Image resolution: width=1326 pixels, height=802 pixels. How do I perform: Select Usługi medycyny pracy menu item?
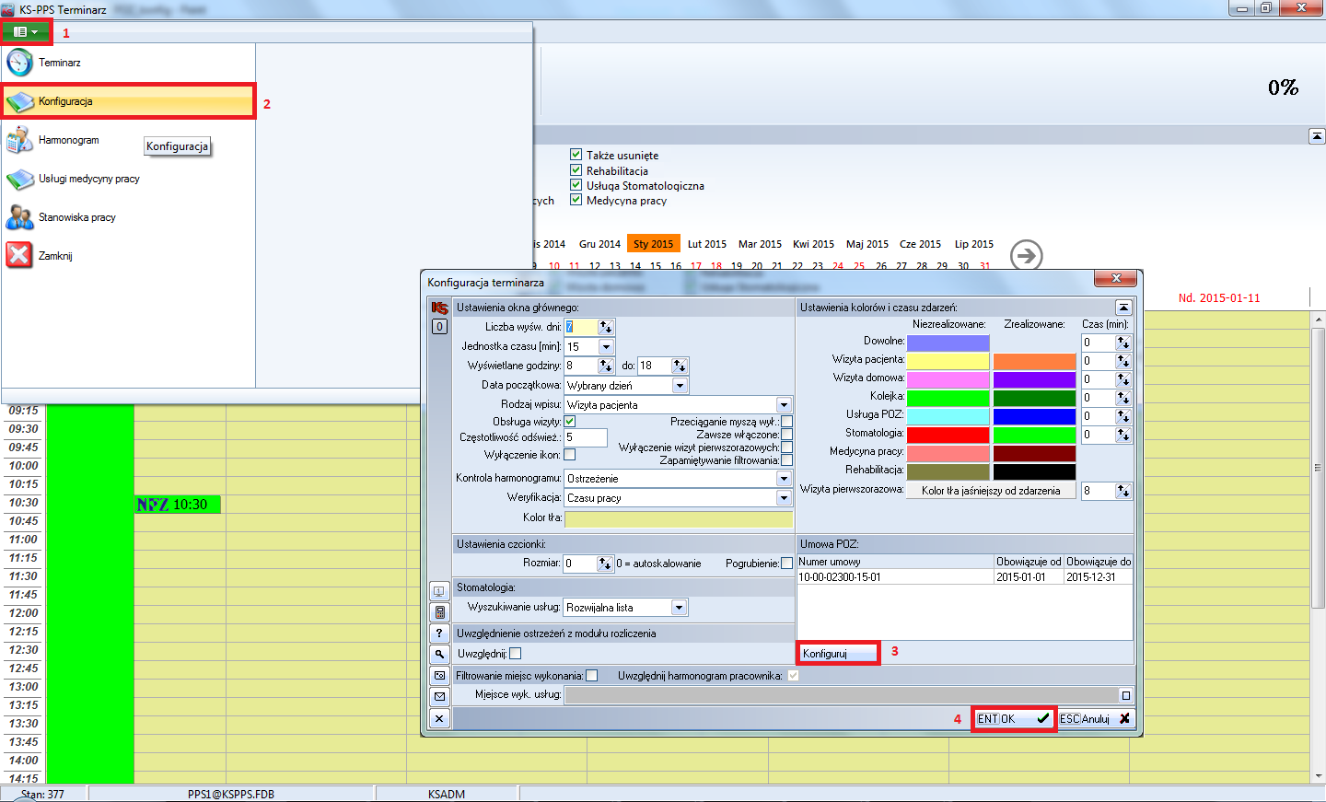129,179
